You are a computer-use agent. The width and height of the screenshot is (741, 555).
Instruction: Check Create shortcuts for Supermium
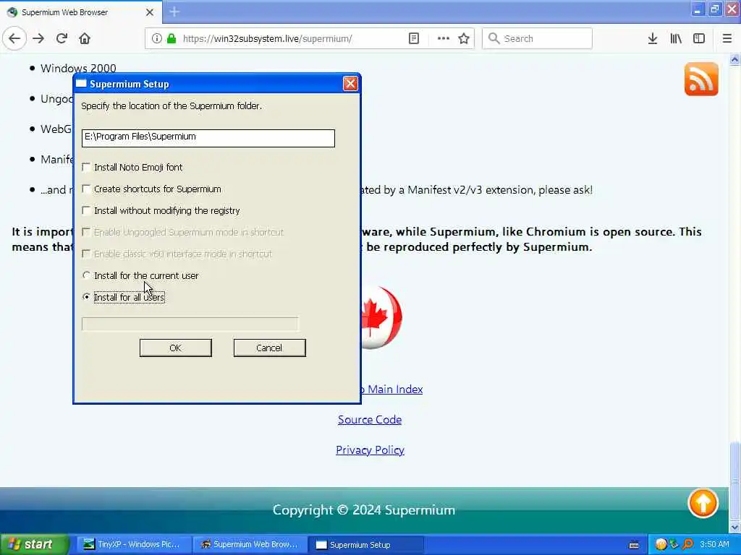click(x=86, y=189)
